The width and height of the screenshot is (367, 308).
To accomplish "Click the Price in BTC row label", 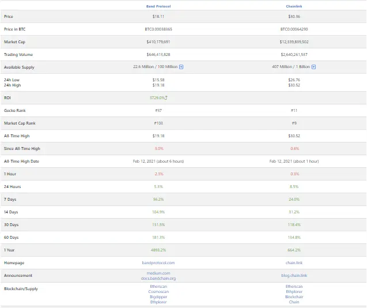I will click(x=15, y=29).
